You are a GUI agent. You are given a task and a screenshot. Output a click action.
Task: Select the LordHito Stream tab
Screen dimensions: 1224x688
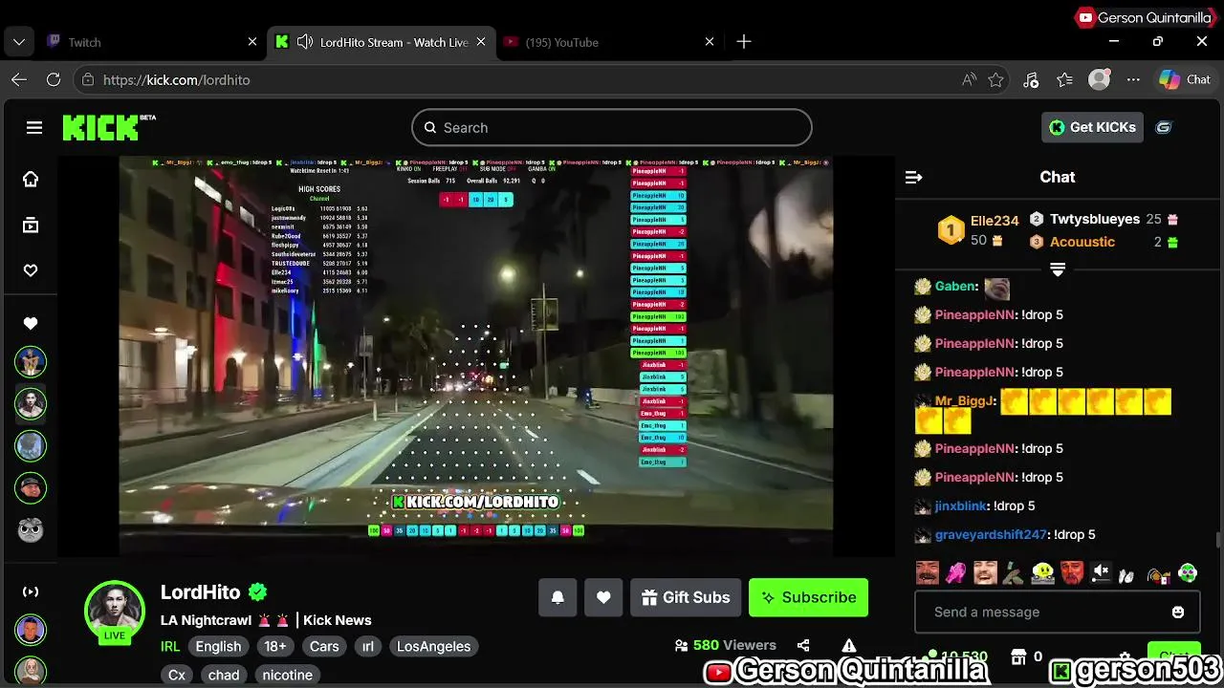click(381, 42)
